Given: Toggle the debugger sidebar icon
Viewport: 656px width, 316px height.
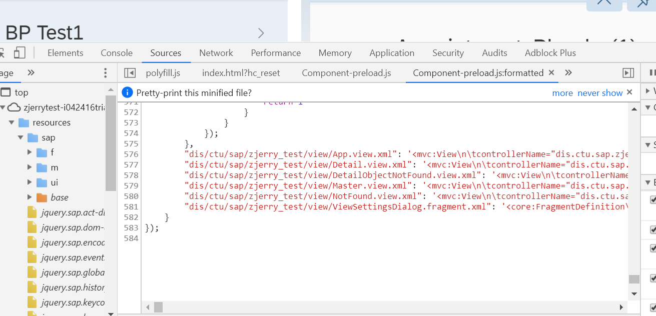Looking at the screenshot, I should pyautogui.click(x=628, y=73).
